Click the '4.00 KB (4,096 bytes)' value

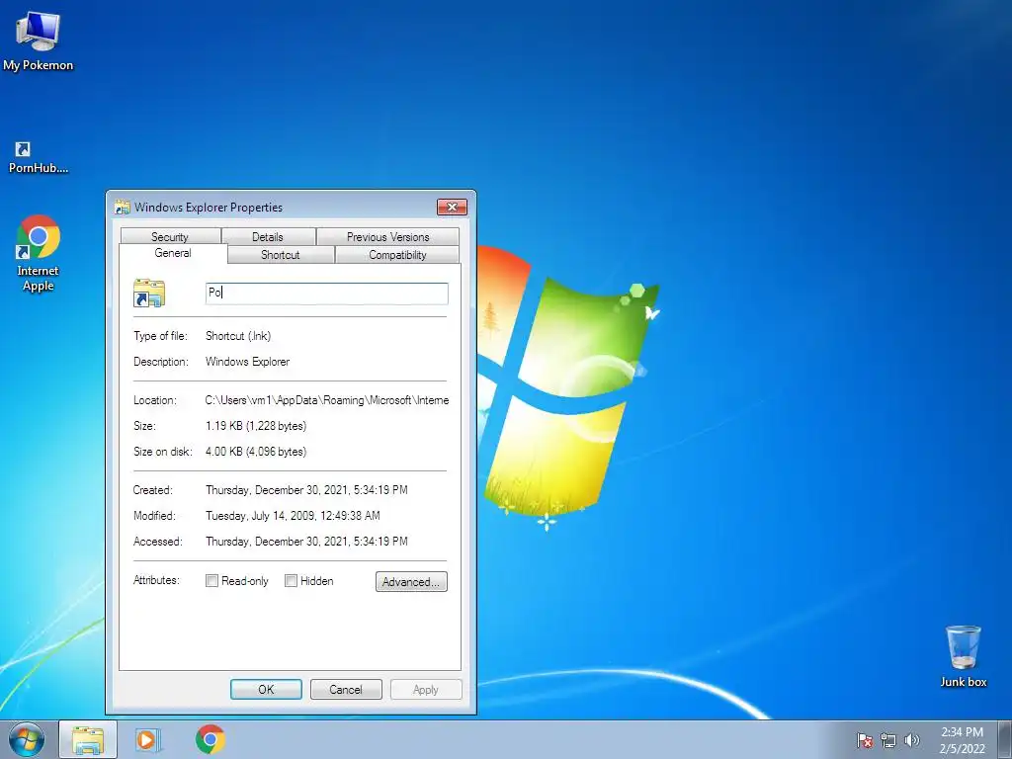256,451
